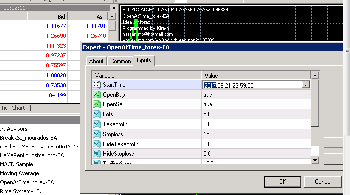
Task: Click the HideTakeprofit variable type icon
Action: pyautogui.click(x=97, y=144)
